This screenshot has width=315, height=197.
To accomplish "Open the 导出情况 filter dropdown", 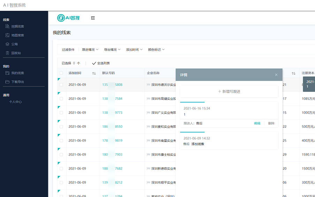I will point(112,50).
